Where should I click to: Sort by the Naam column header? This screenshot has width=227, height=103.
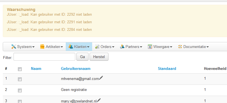click(36, 68)
